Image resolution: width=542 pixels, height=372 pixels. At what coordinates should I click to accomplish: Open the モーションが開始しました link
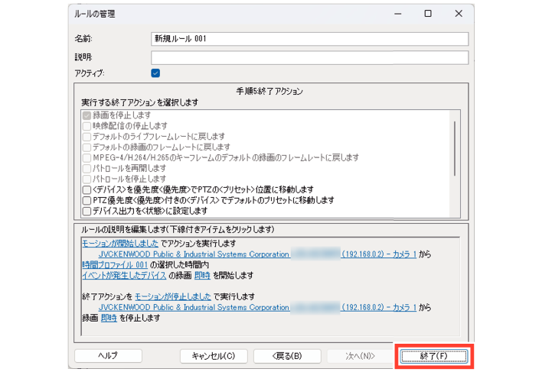tap(120, 244)
